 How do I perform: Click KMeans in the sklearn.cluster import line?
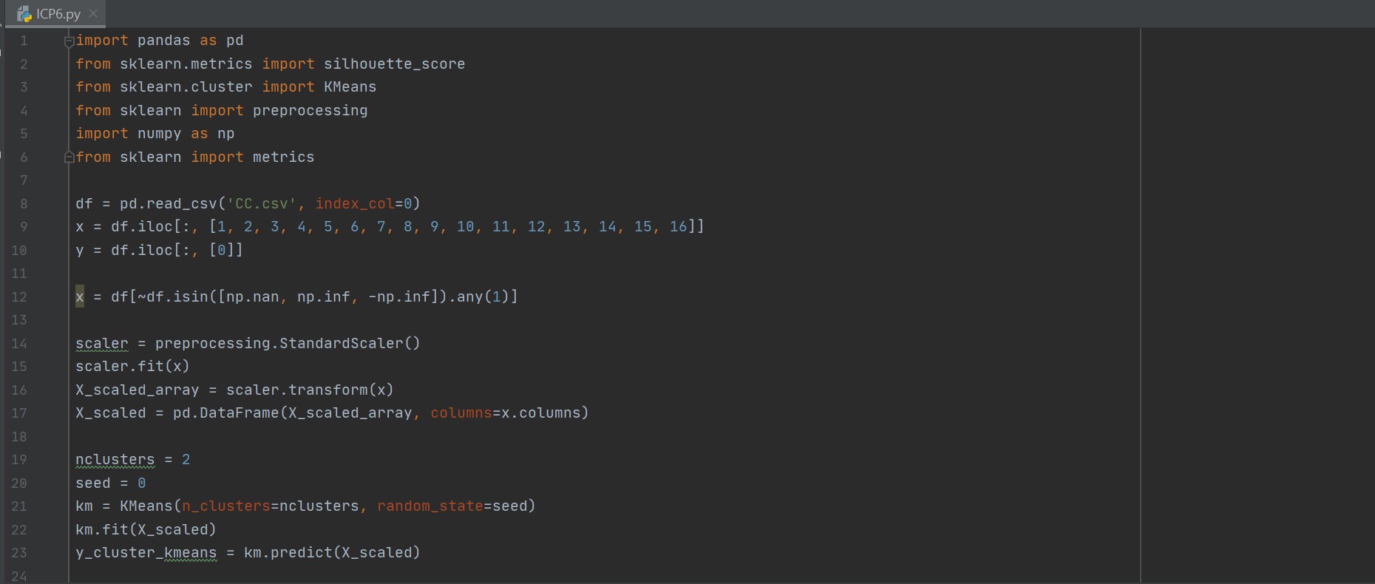(350, 87)
